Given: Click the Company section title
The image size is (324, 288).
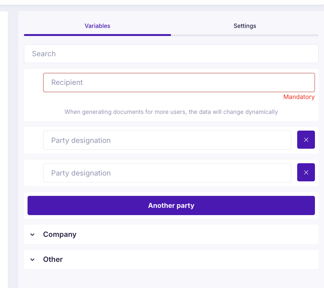Looking at the screenshot, I should 60,235.
